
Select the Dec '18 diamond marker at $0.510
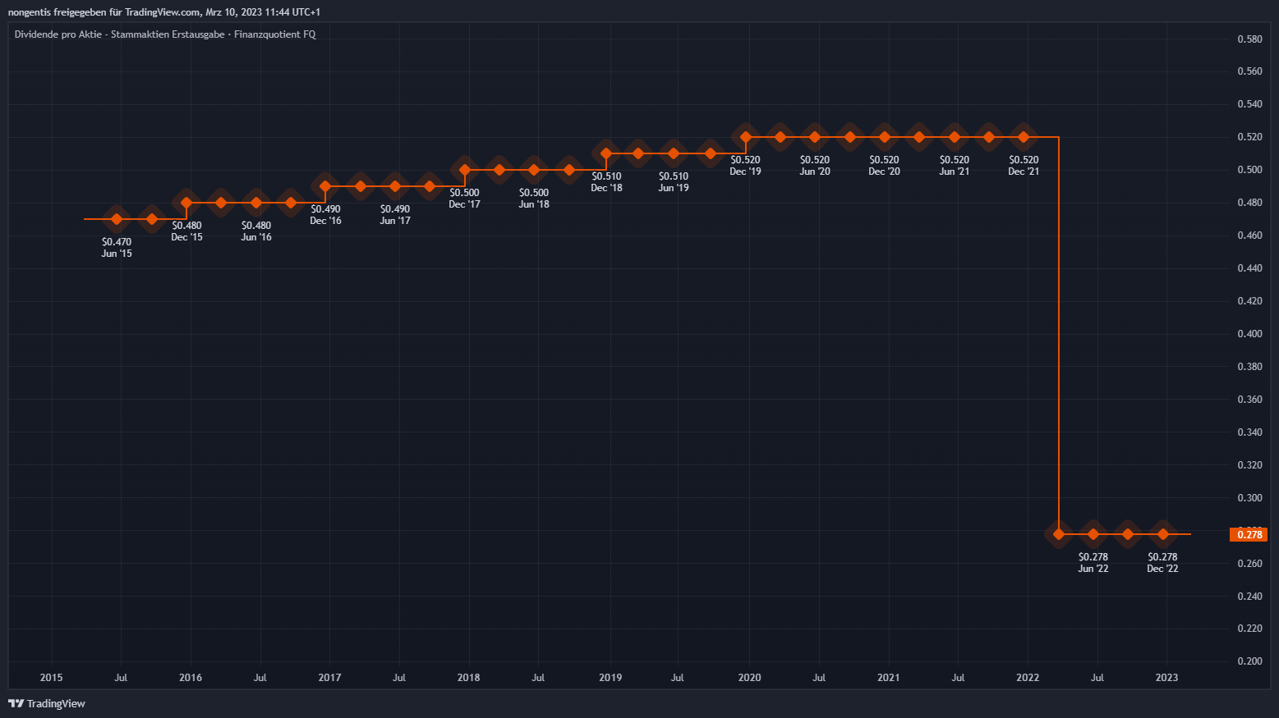pyautogui.click(x=606, y=153)
